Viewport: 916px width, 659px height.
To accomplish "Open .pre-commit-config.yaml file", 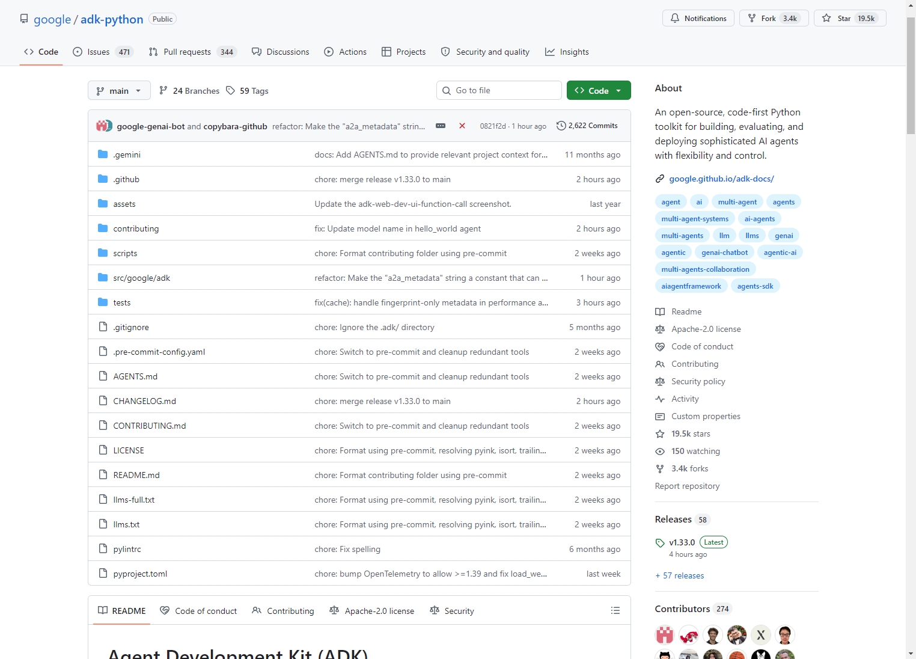I will click(x=159, y=352).
